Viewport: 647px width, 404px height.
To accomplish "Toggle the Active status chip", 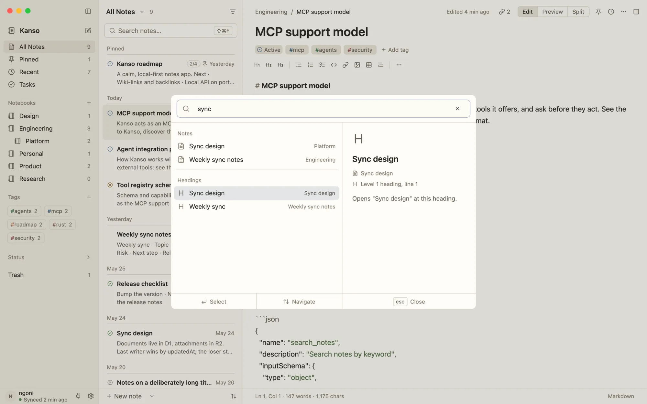I will (269, 50).
